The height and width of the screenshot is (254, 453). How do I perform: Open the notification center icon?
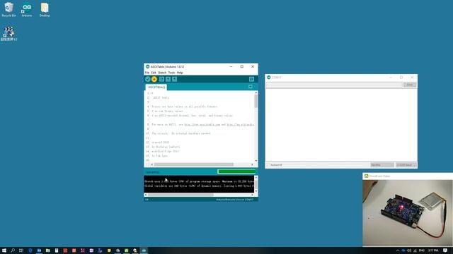445,250
